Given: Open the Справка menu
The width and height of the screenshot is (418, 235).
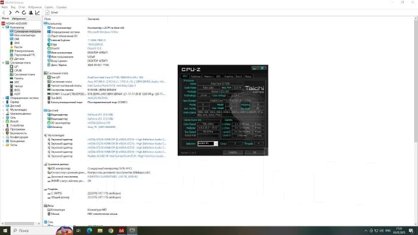Looking at the screenshot, I should point(61,7).
